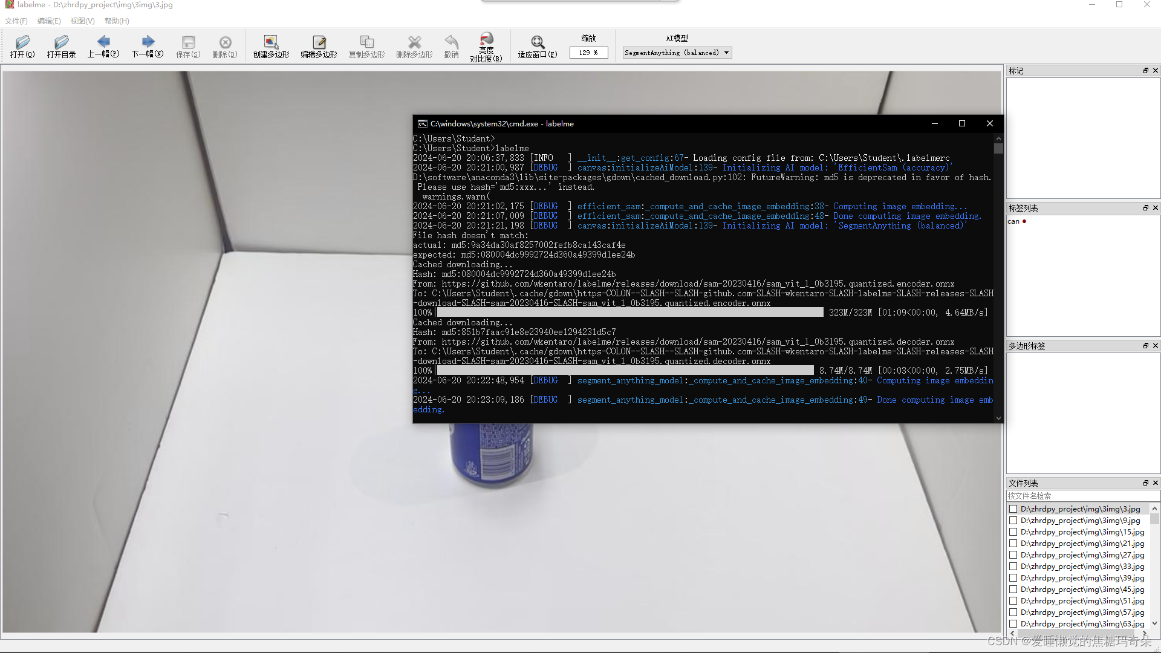The image size is (1161, 653).
Task: Open the SegmentAnything AI model dropdown
Action: coord(677,53)
